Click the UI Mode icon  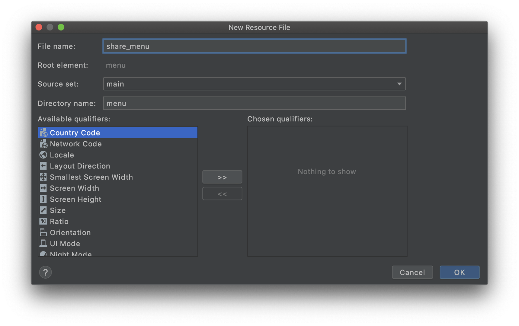point(43,243)
